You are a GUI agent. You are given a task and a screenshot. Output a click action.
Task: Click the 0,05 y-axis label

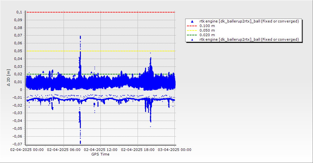[x=18, y=51]
